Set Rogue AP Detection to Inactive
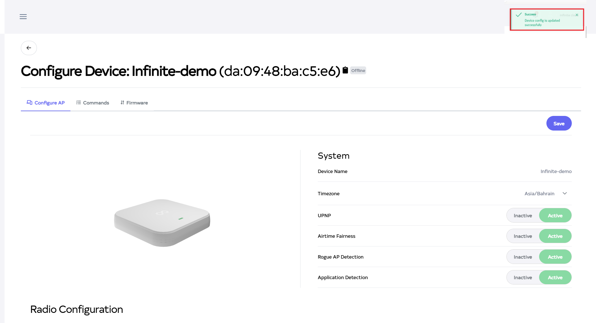This screenshot has width=596, height=323. point(523,257)
